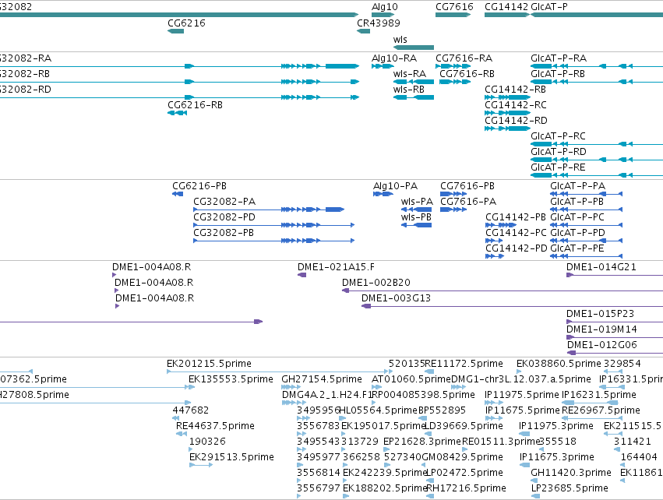Image resolution: width=663 pixels, height=500 pixels.
Task: Click the DME1-019M14 clone label
Action: [x=601, y=329]
